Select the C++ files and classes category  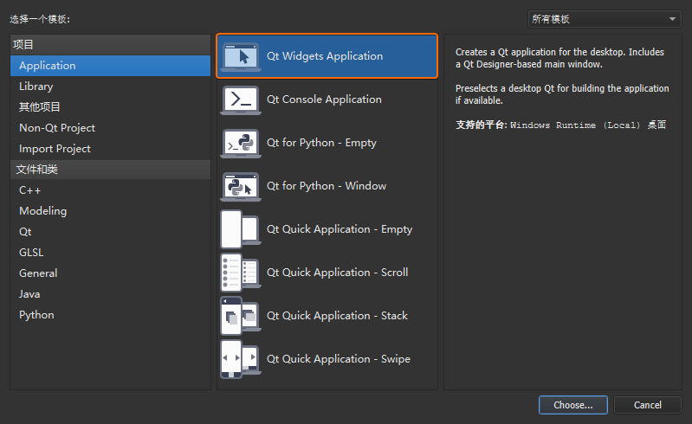[110, 190]
